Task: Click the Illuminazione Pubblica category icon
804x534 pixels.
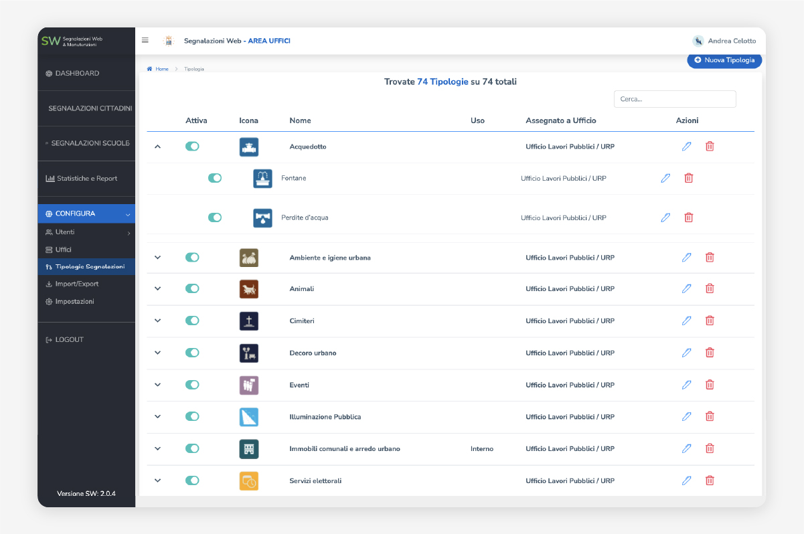Action: pyautogui.click(x=248, y=417)
